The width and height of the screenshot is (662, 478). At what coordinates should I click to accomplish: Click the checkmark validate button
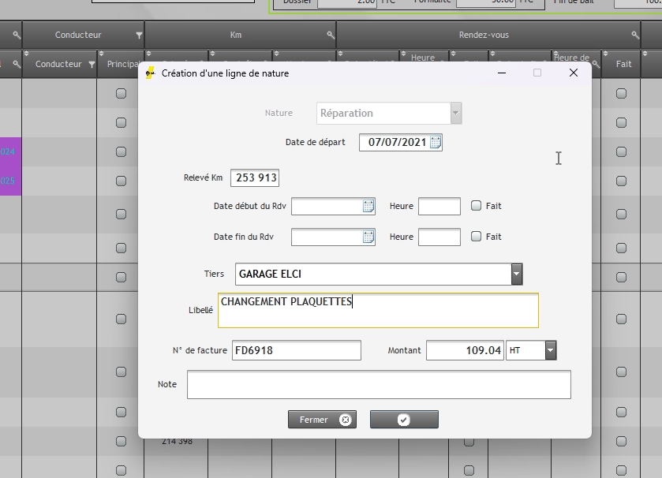404,420
